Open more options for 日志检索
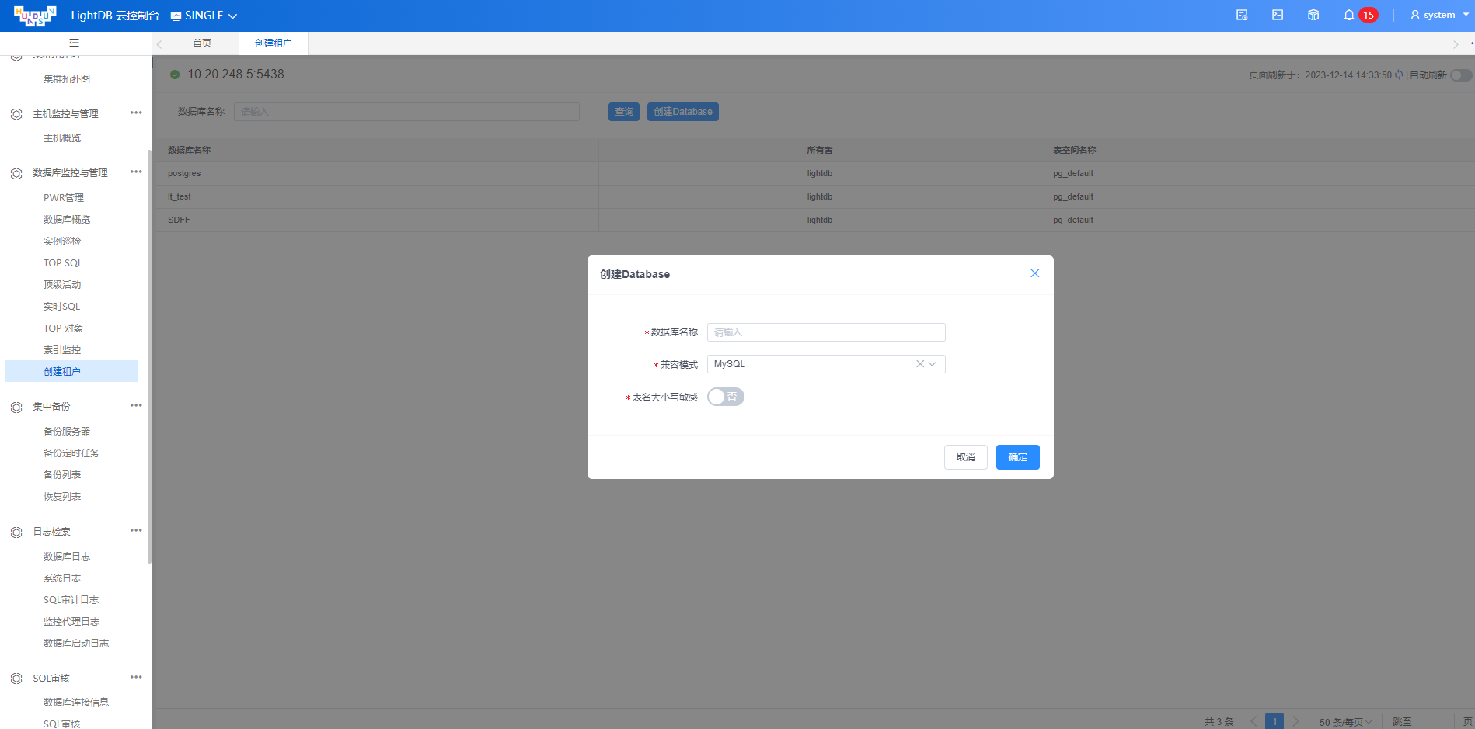The height and width of the screenshot is (729, 1475). 136,530
